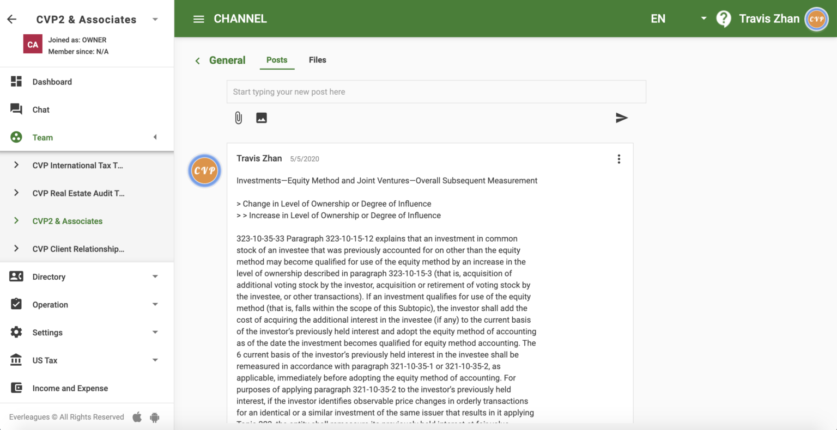This screenshot has width=837, height=430.
Task: Click the General channel title
Action: [x=227, y=60]
